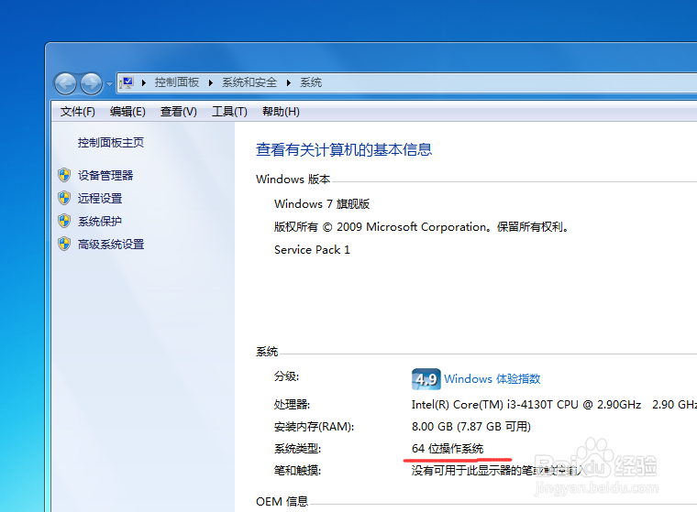Screen dimensions: 697x512
Task: Open 高级系统设置 link
Action: (x=111, y=245)
